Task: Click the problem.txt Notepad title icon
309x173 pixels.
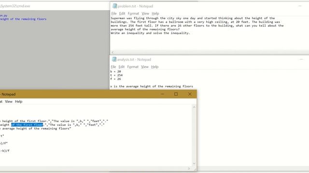Action: point(114,6)
